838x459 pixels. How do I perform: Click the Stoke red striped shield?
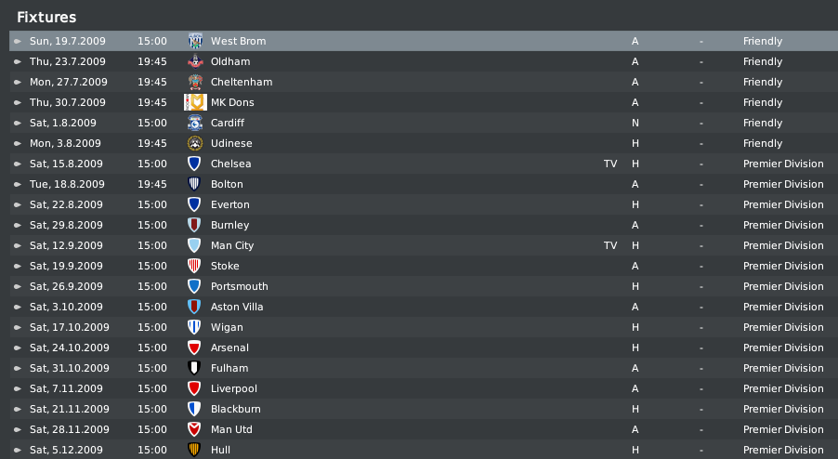pyautogui.click(x=194, y=266)
